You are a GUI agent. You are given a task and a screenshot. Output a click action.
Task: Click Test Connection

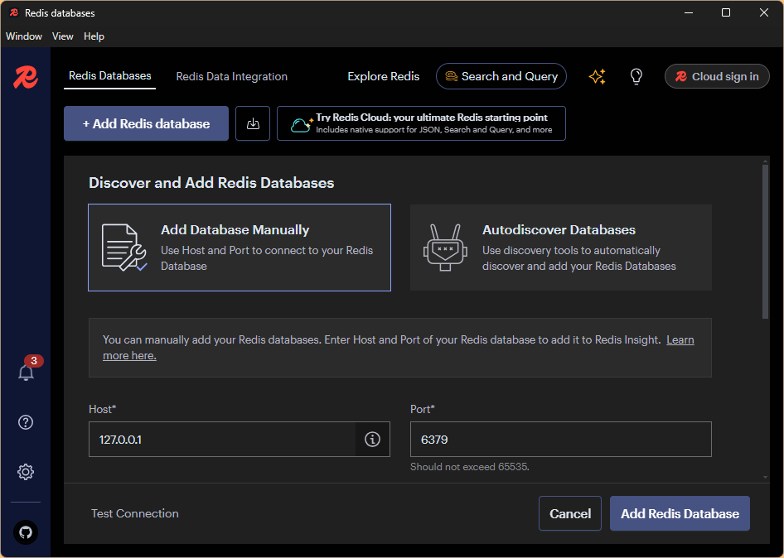pos(135,513)
